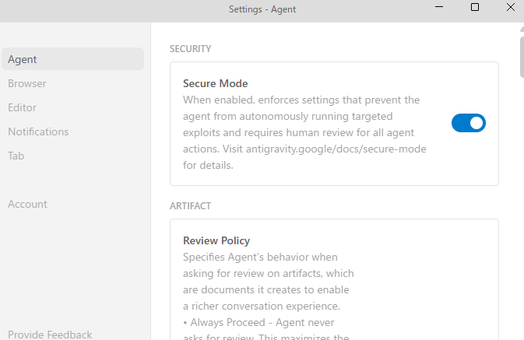524x340 pixels.
Task: Open the Agent settings section
Action: (23, 59)
